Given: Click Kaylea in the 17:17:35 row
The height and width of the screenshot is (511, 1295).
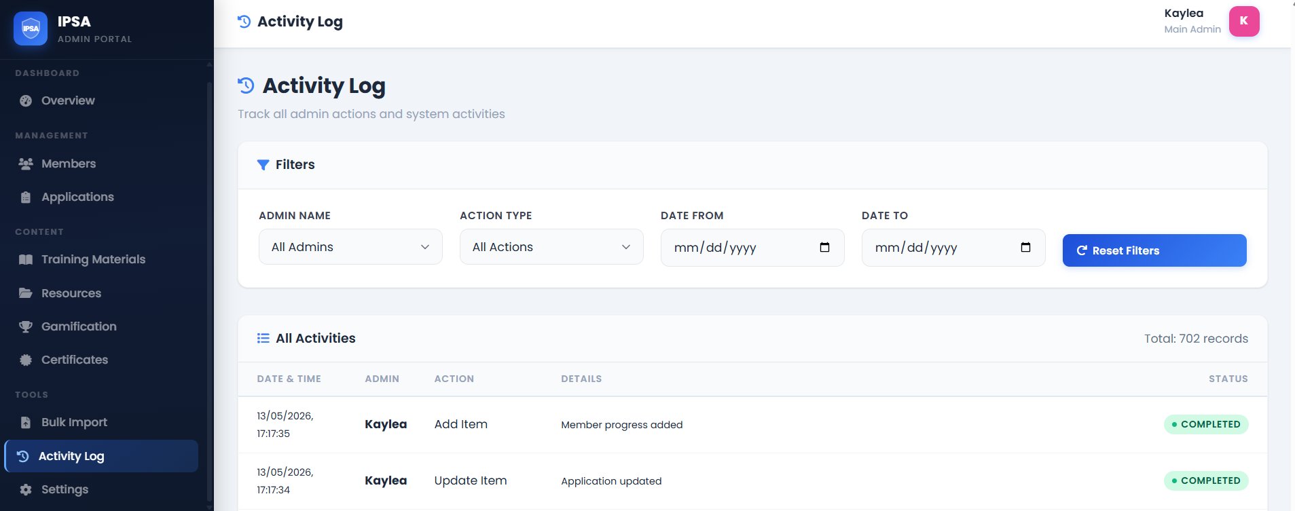Looking at the screenshot, I should coord(386,424).
